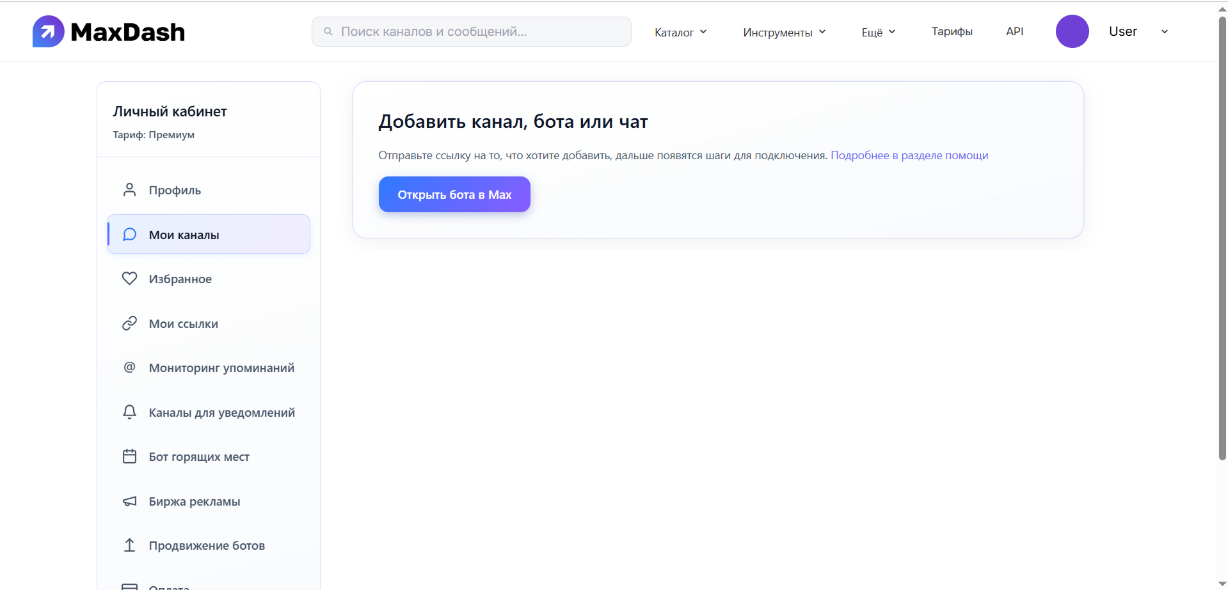The width and height of the screenshot is (1228, 590).
Task: Open Бот горящих мест section
Action: pos(209,456)
